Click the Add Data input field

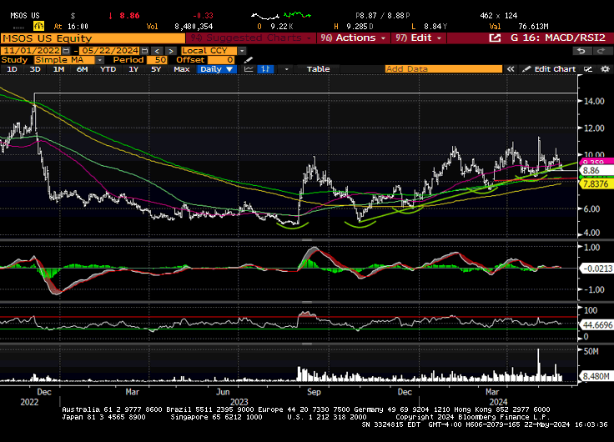pyautogui.click(x=444, y=69)
